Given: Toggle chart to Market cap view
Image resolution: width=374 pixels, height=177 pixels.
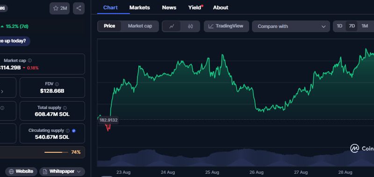Looking at the screenshot, I should click(140, 26).
